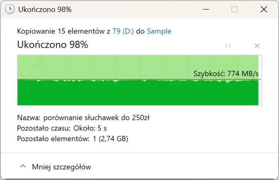Click the light green upper area of the graph
279x180 pixels.
(103, 66)
